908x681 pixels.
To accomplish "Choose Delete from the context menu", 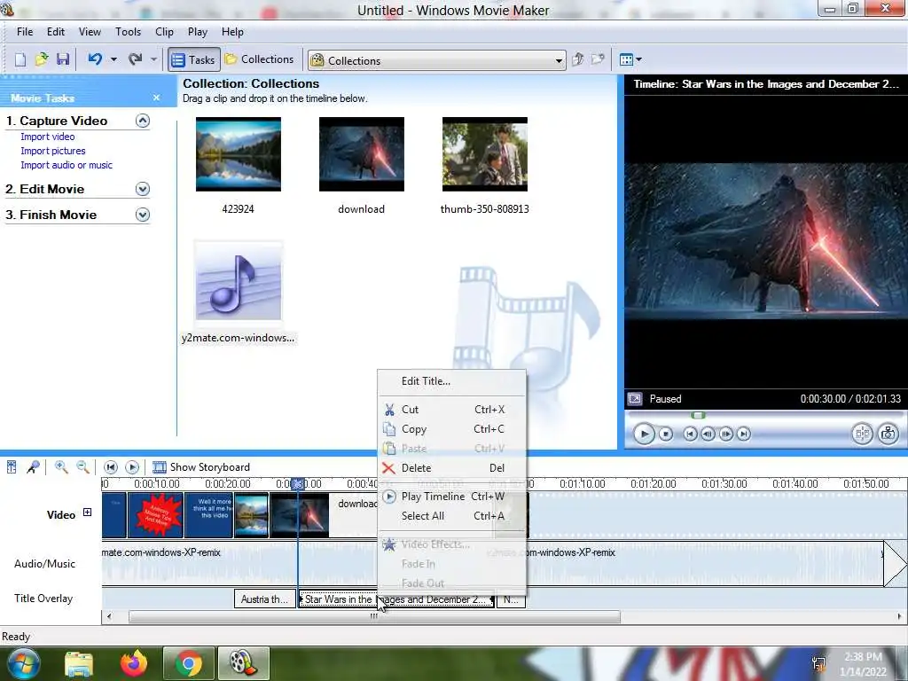I will pyautogui.click(x=451, y=468).
